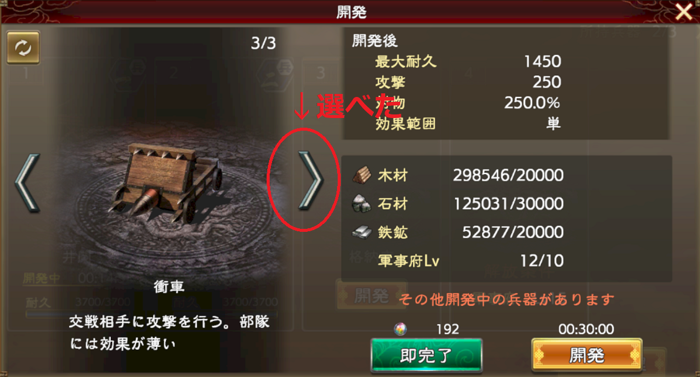Click the stone 石材 resource icon
This screenshot has height=377, width=700.
tap(362, 204)
